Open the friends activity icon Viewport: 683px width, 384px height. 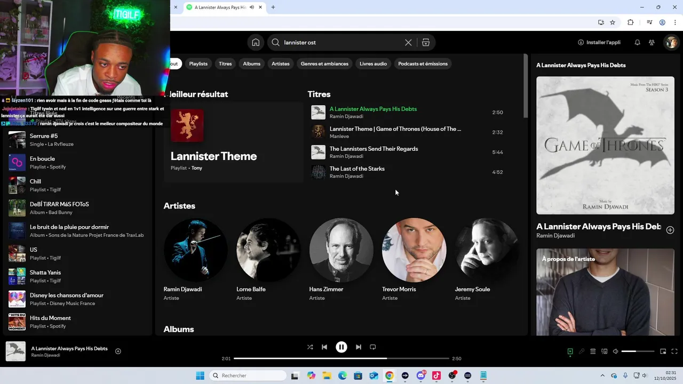[652, 42]
